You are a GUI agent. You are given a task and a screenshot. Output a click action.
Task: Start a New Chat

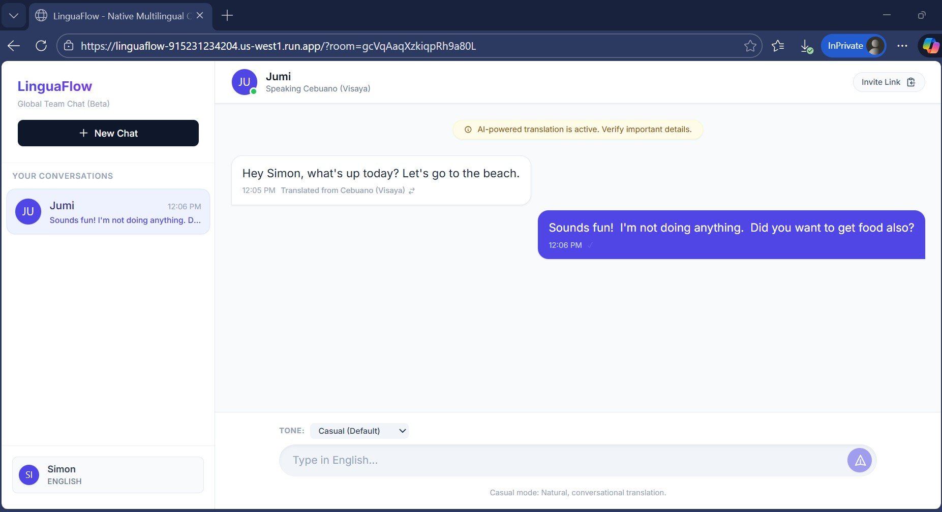pyautogui.click(x=108, y=133)
